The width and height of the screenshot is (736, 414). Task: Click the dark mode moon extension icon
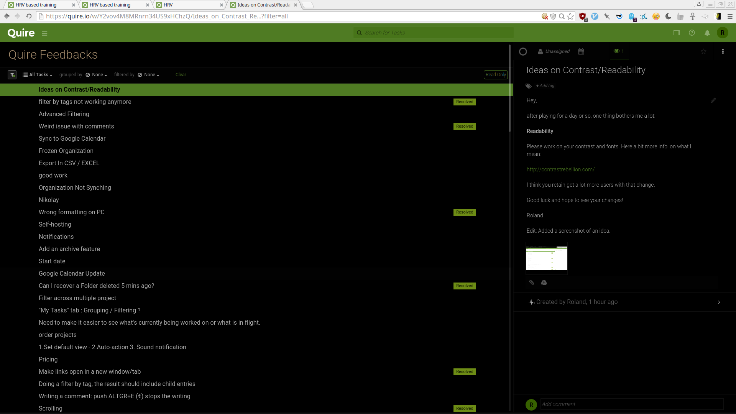pos(668,16)
